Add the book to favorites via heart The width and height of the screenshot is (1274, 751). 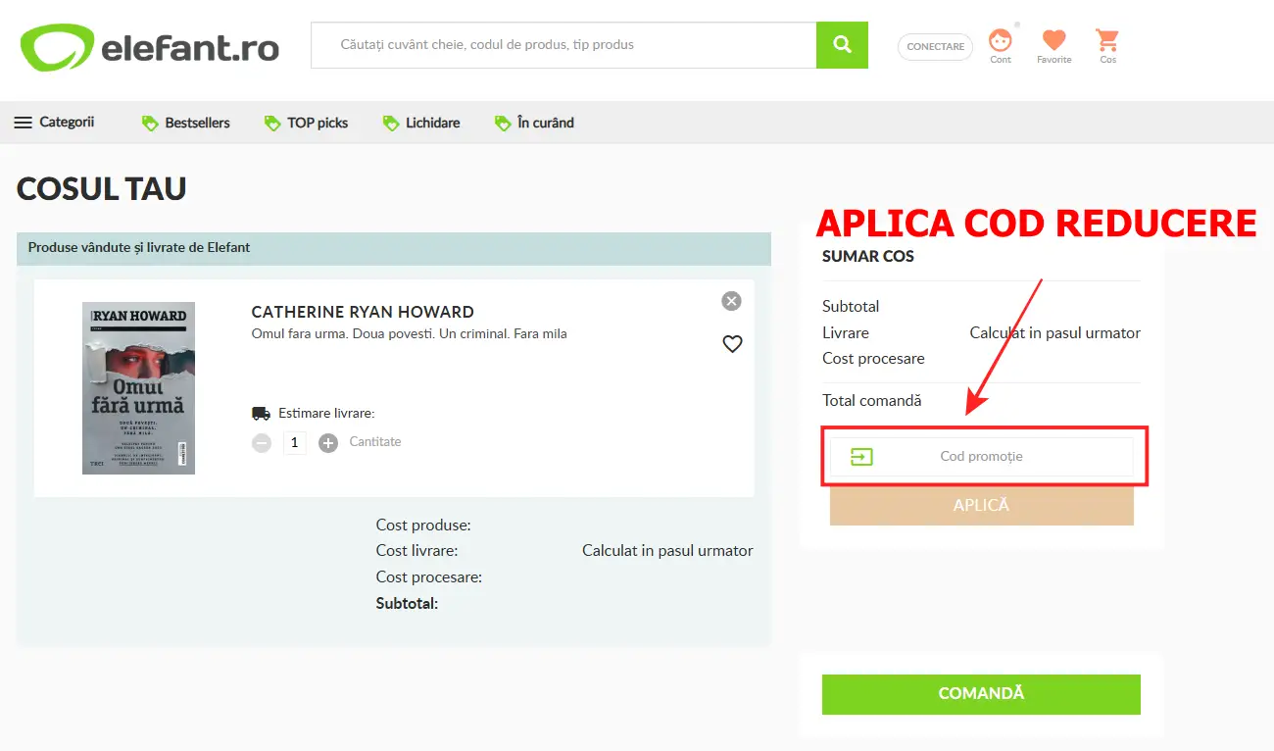coord(732,344)
